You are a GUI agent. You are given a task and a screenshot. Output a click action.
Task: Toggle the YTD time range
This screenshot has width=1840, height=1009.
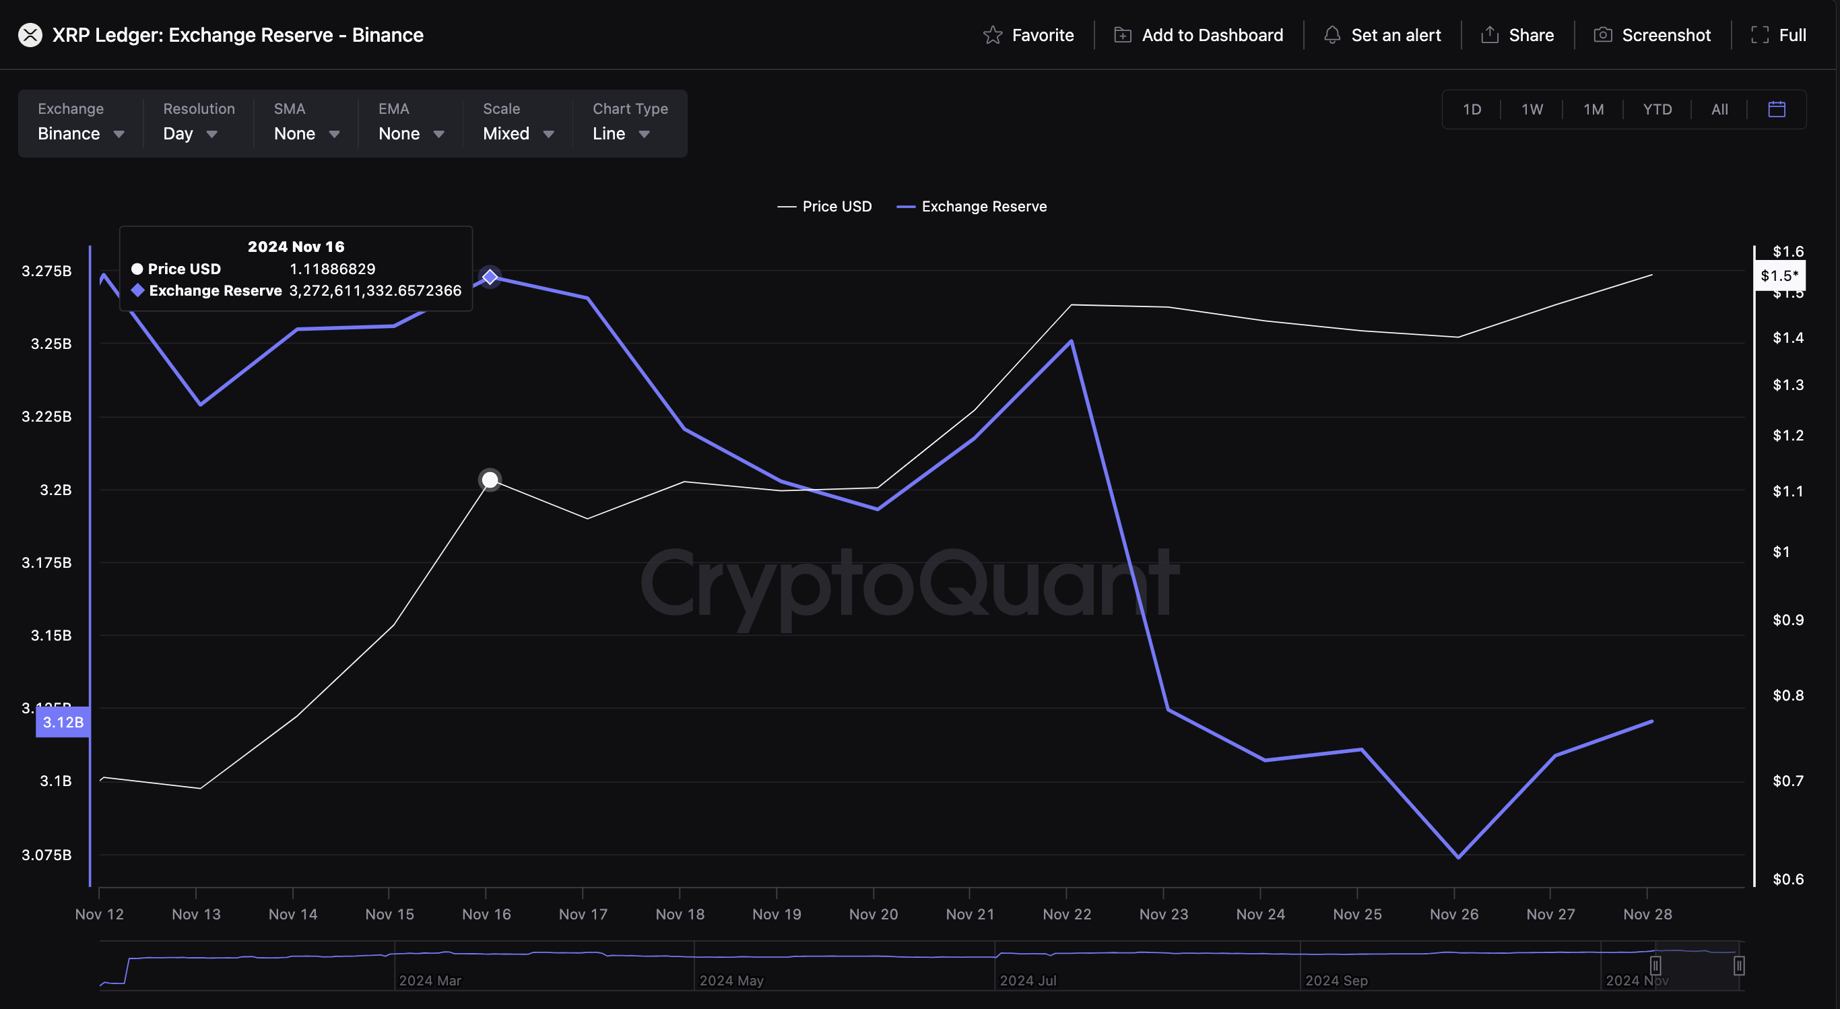pyautogui.click(x=1657, y=108)
